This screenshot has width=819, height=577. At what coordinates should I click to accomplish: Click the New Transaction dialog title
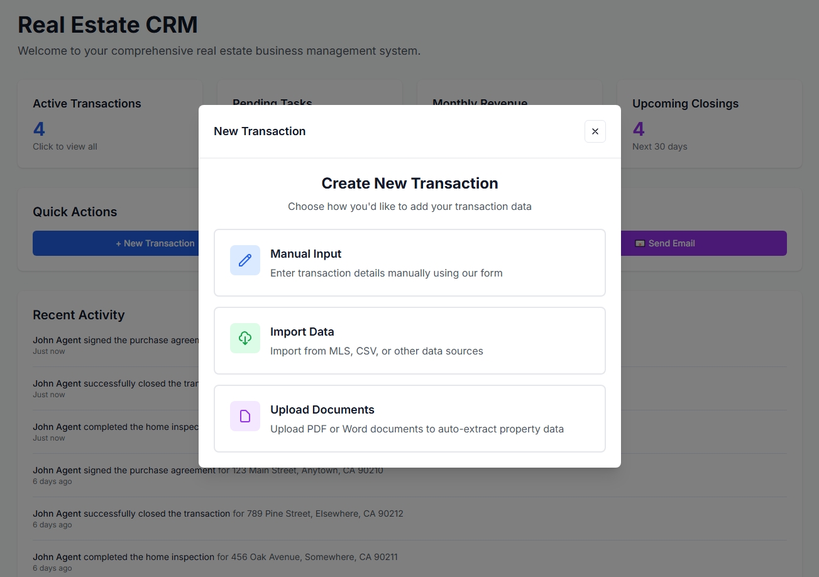click(260, 131)
